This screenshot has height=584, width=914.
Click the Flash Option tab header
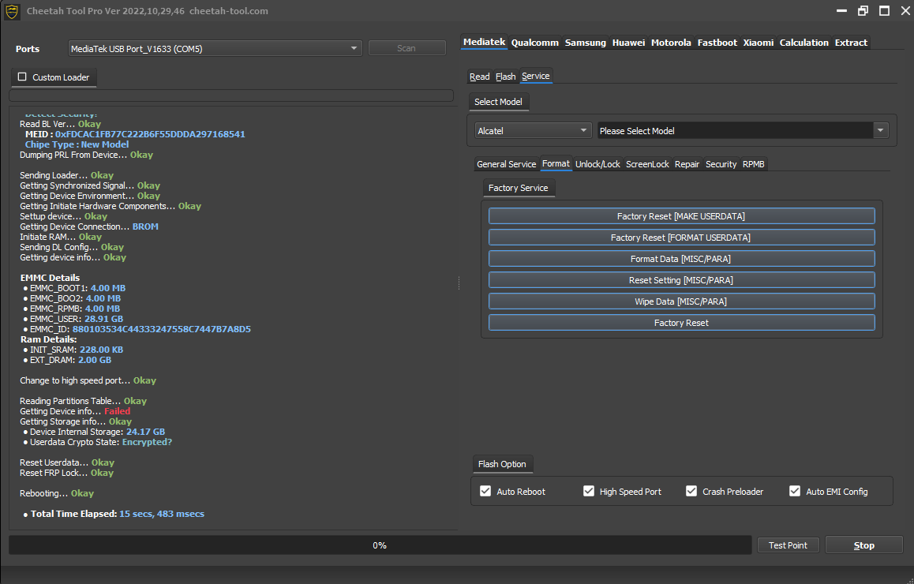click(502, 464)
